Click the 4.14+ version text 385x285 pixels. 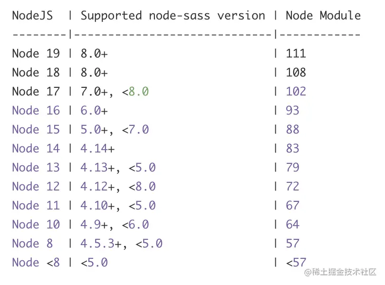97,149
